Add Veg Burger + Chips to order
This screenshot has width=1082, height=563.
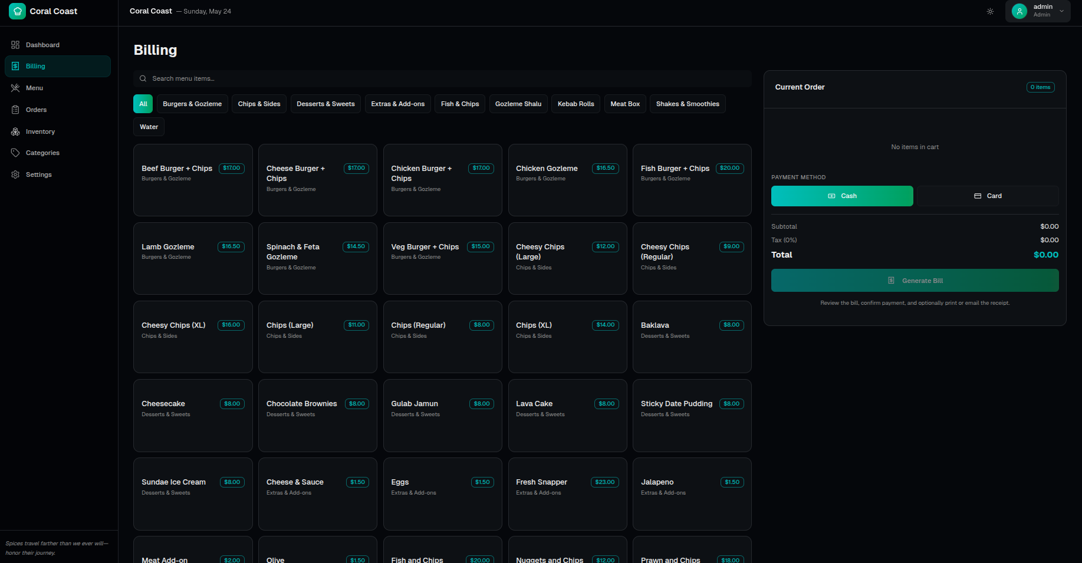pyautogui.click(x=443, y=258)
